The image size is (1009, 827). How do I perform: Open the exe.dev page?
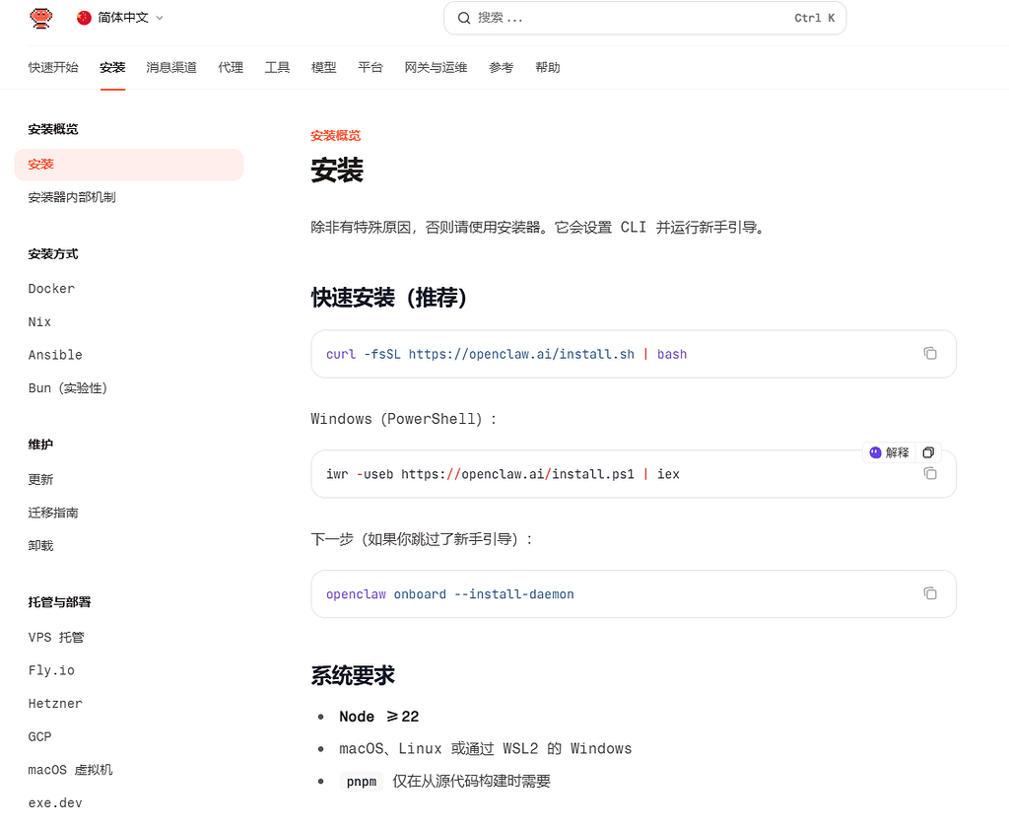pos(55,803)
